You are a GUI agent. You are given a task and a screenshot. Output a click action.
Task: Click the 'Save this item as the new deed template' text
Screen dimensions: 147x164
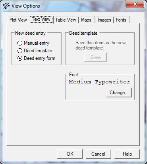pos(101,45)
